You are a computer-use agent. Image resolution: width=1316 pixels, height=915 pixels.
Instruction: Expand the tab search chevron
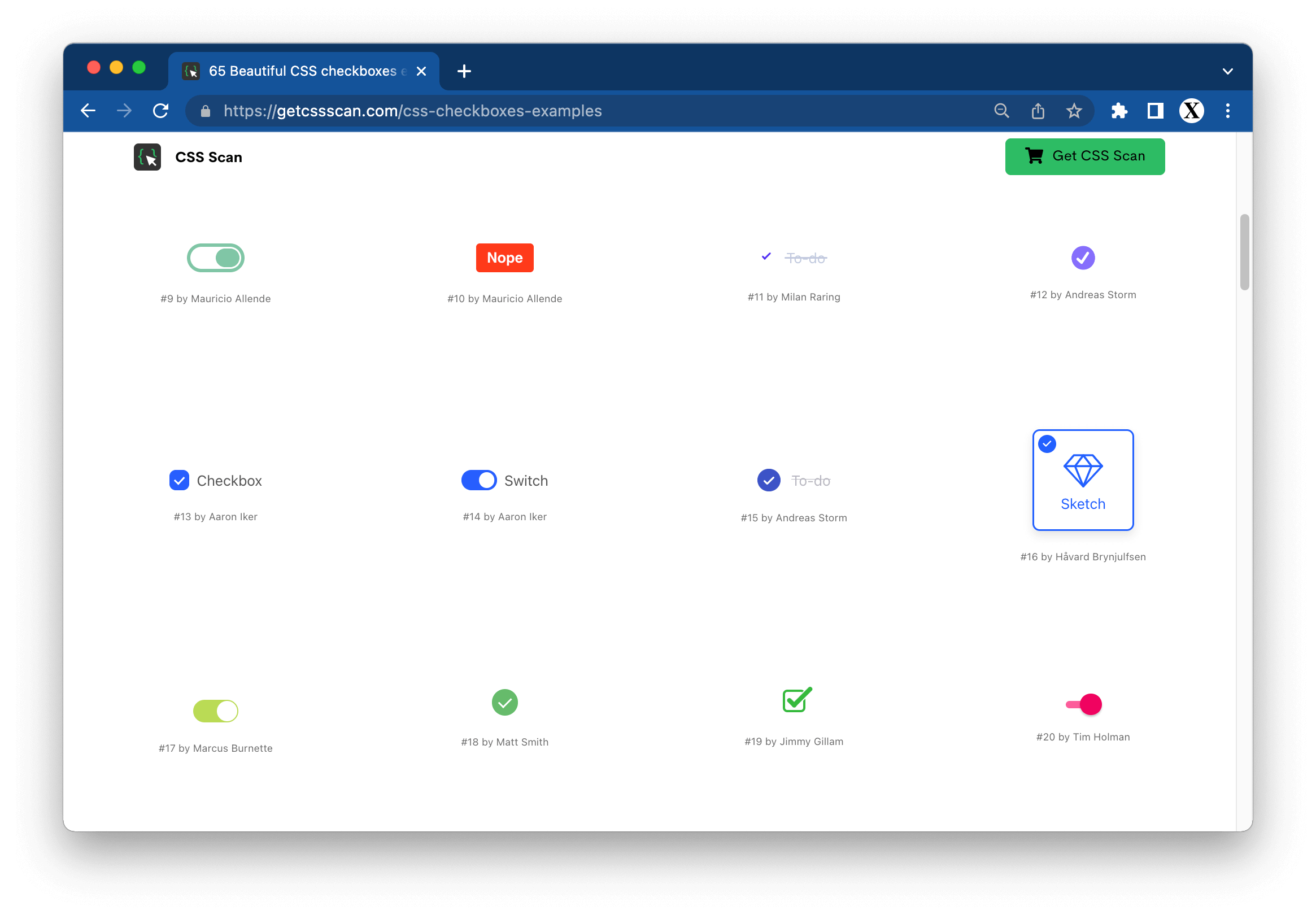(1227, 72)
